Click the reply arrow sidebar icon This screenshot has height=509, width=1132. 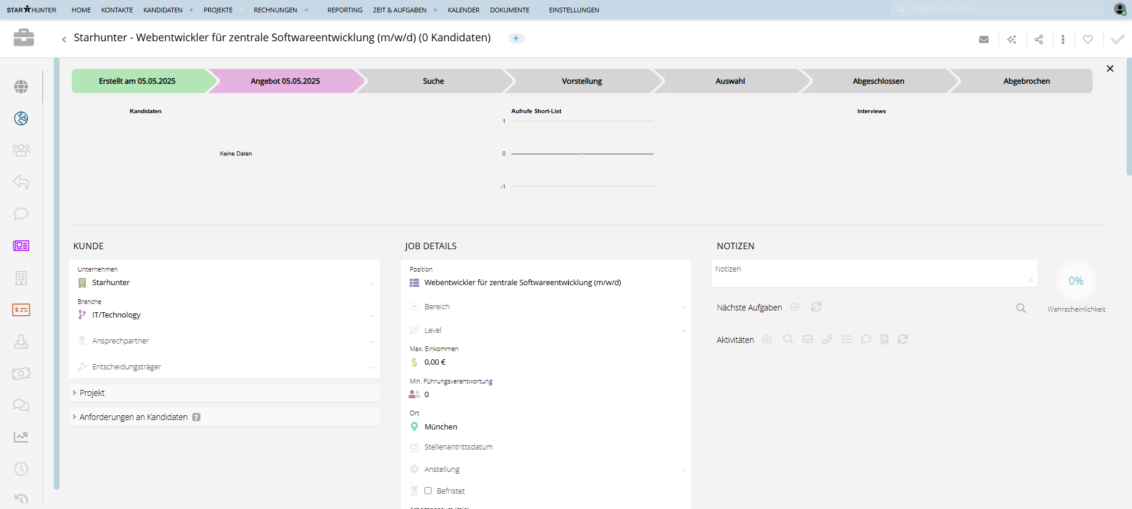21,182
